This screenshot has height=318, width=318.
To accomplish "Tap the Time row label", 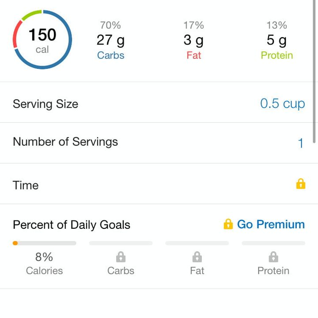I will (x=26, y=185).
